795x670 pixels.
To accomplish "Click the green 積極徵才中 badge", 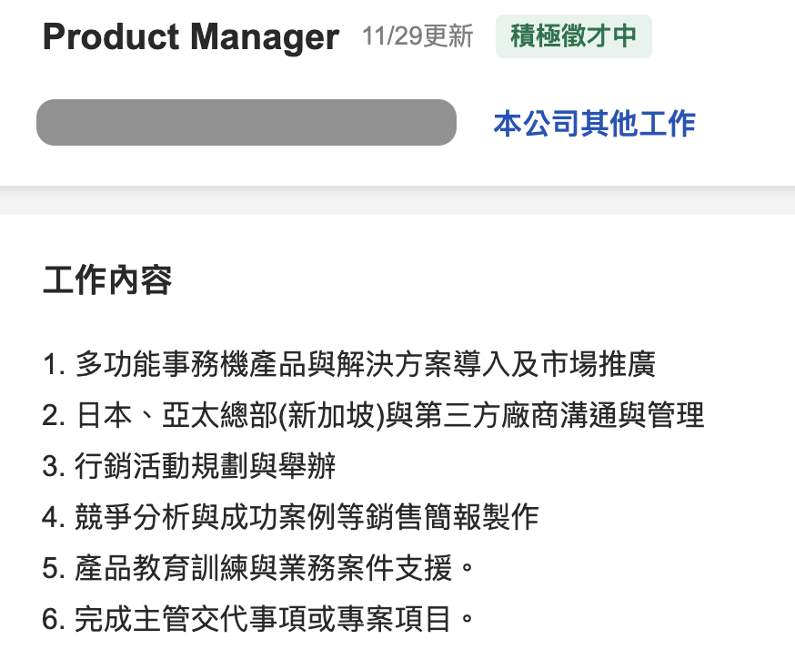I will point(573,36).
